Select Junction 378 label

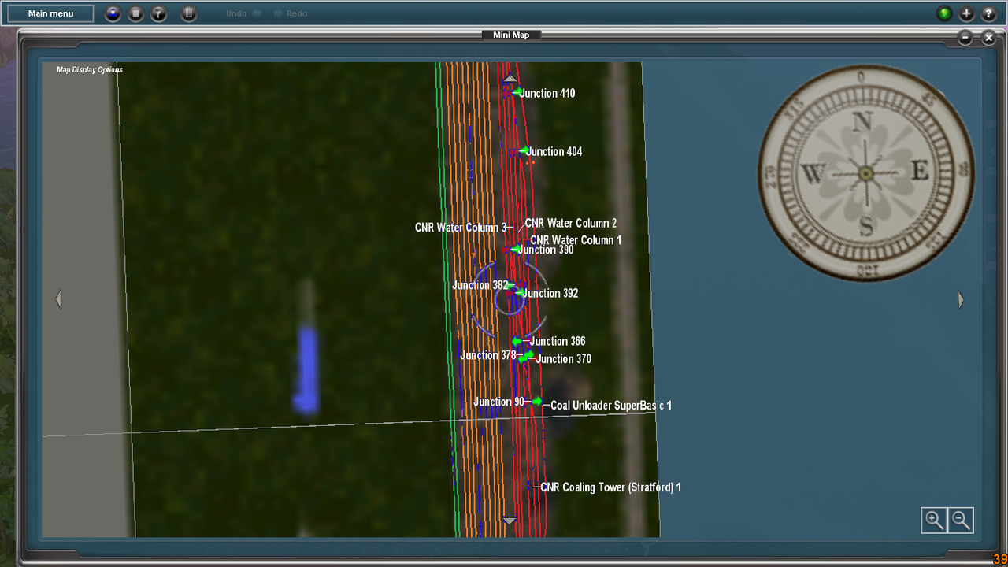point(487,355)
